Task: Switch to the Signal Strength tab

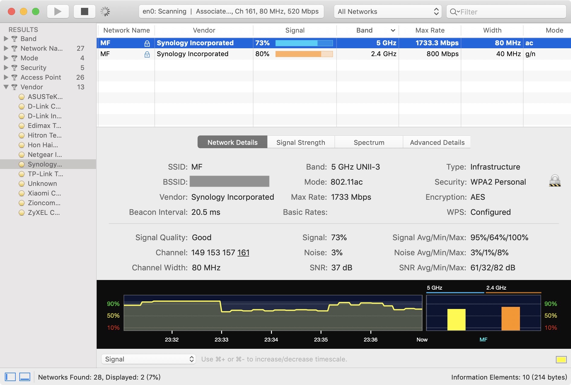Action: pyautogui.click(x=301, y=142)
